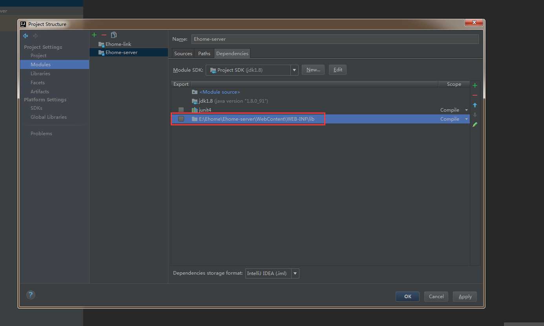Screen dimensions: 544x326
Task: Click the Cancel button
Action: pyautogui.click(x=436, y=297)
